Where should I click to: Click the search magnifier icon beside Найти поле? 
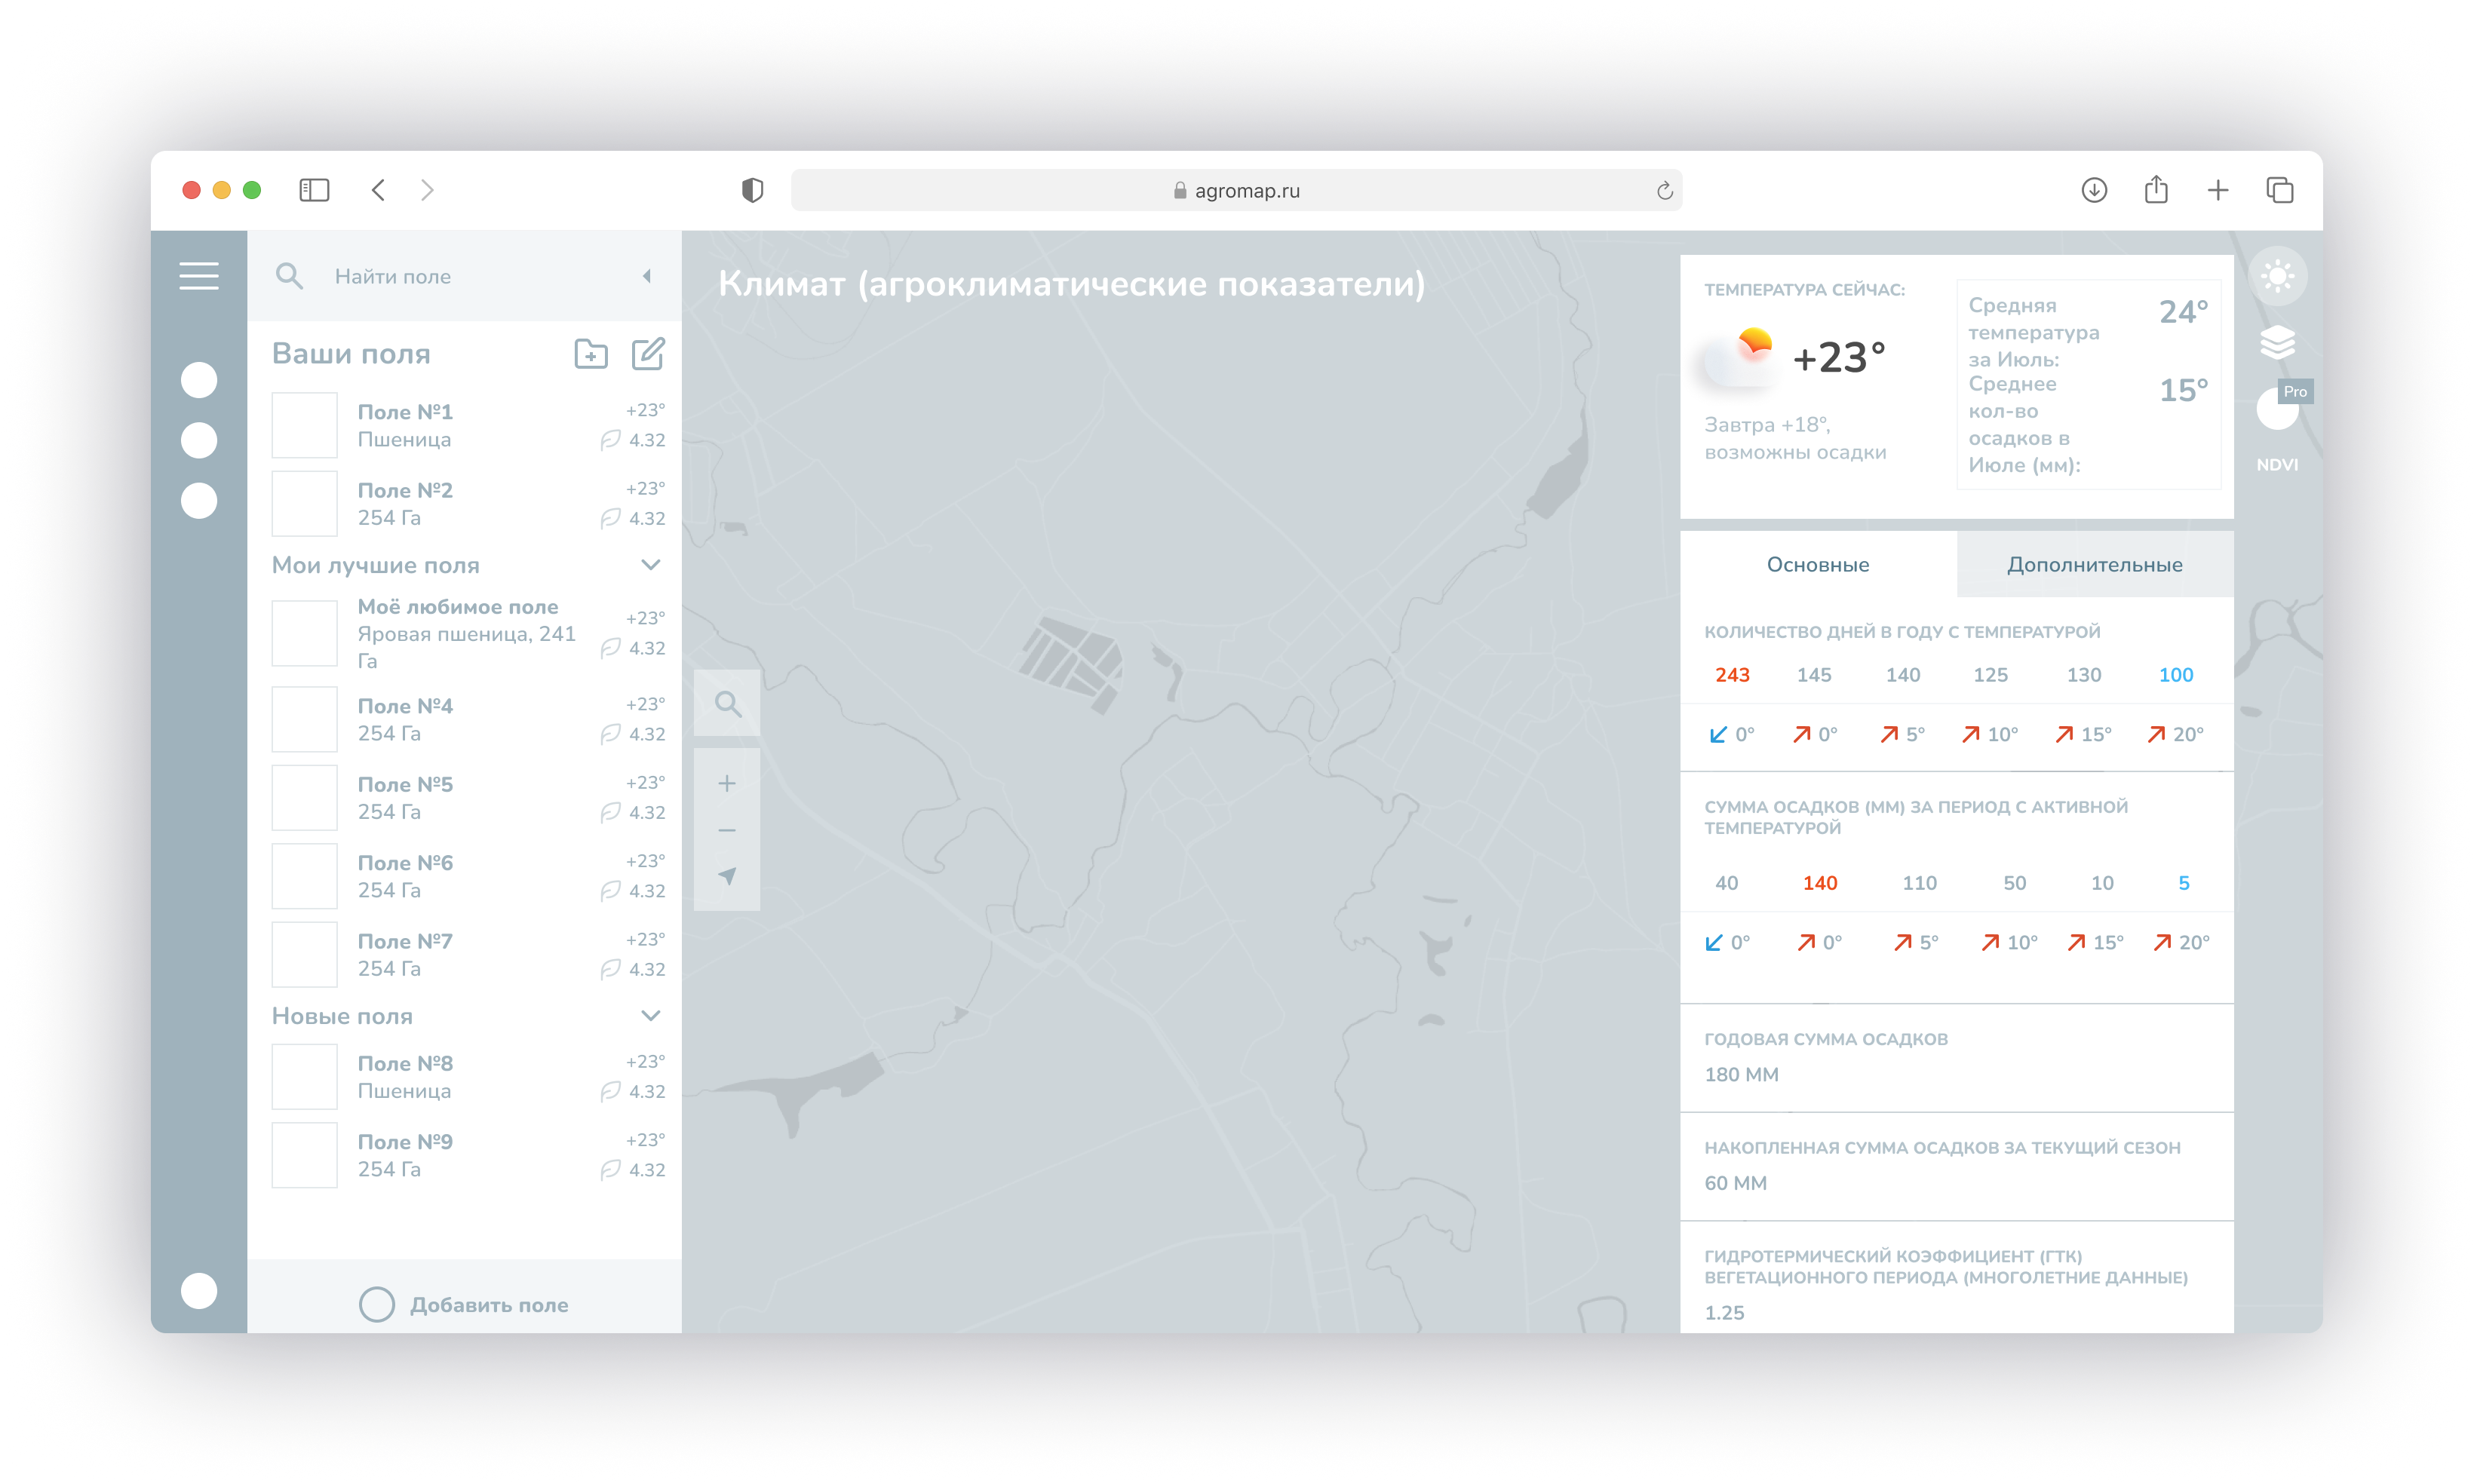289,276
